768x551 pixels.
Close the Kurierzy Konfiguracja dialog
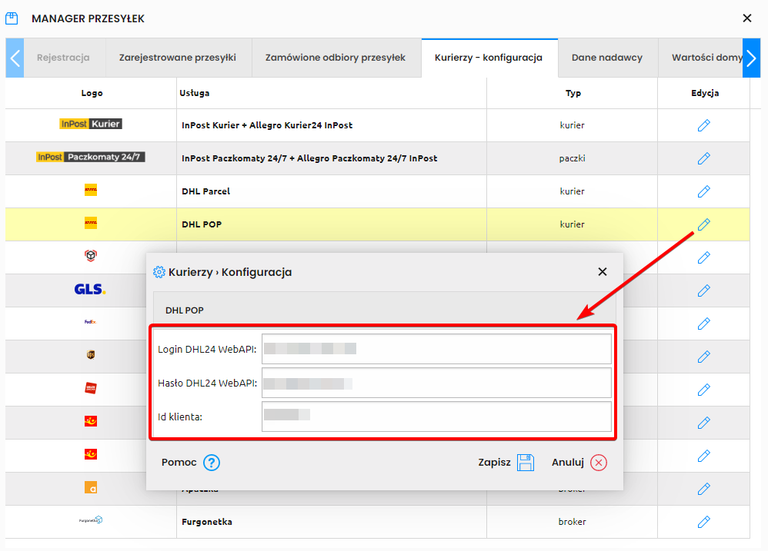click(603, 272)
